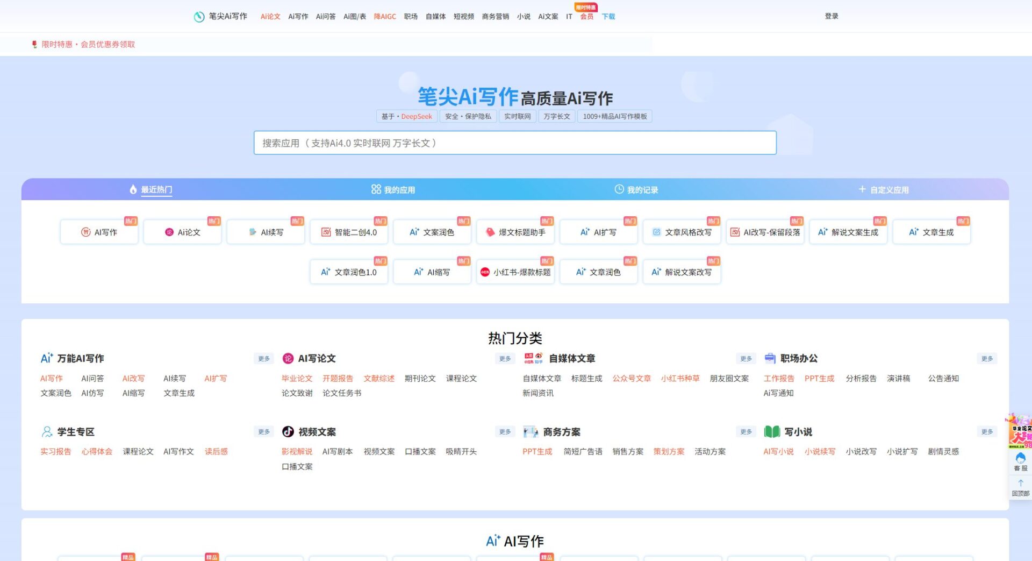This screenshot has height=561, width=1032.
Task: Click the 视频文案 TikTok category icon
Action: tap(288, 432)
